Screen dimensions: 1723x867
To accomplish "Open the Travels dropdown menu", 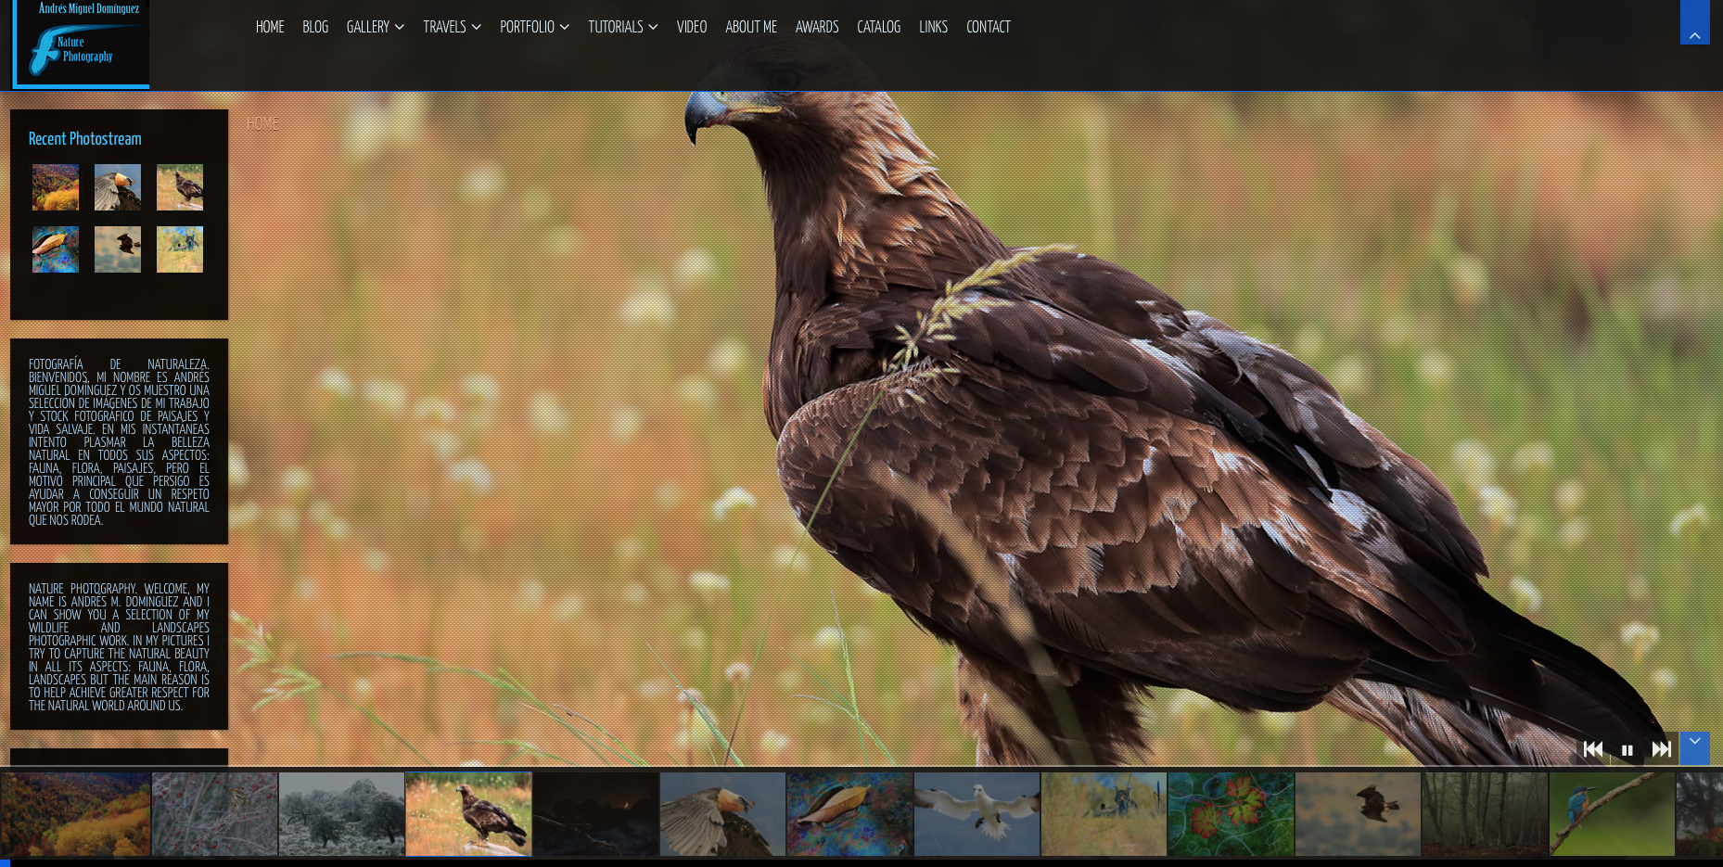I will point(452,27).
